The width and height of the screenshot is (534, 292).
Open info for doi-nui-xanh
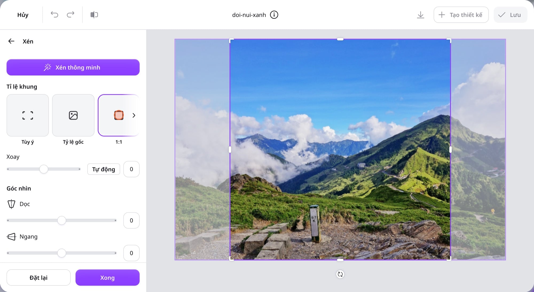tap(274, 15)
